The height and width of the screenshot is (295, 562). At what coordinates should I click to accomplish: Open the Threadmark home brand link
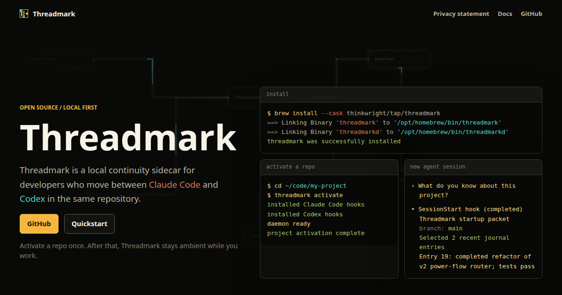point(47,14)
